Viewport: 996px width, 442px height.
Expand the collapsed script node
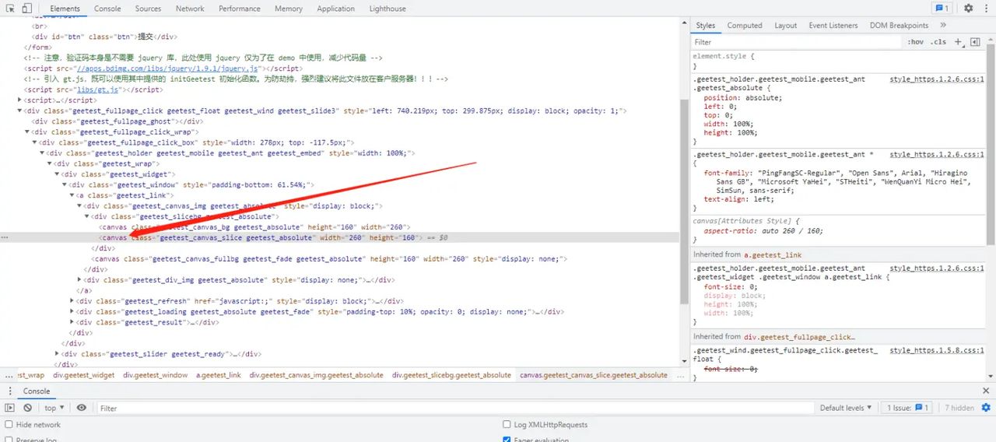[20, 100]
